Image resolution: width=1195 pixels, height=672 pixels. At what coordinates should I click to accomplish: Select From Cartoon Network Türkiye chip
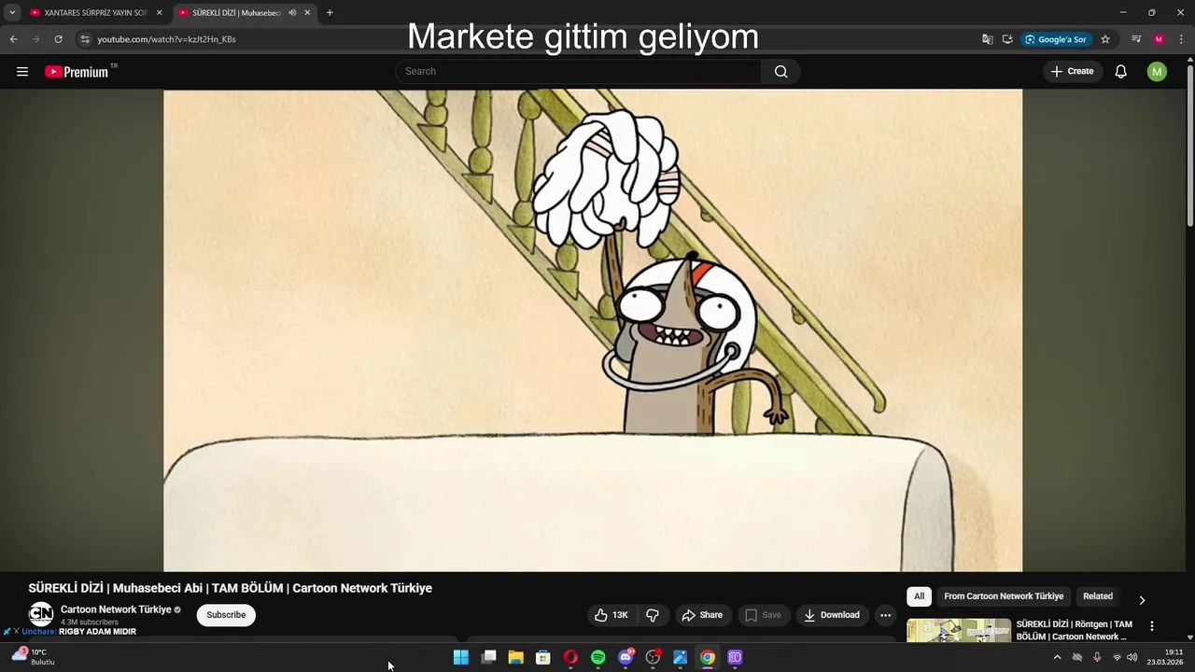click(x=1004, y=596)
